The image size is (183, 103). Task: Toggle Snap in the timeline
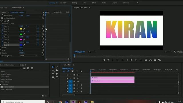click(68, 71)
